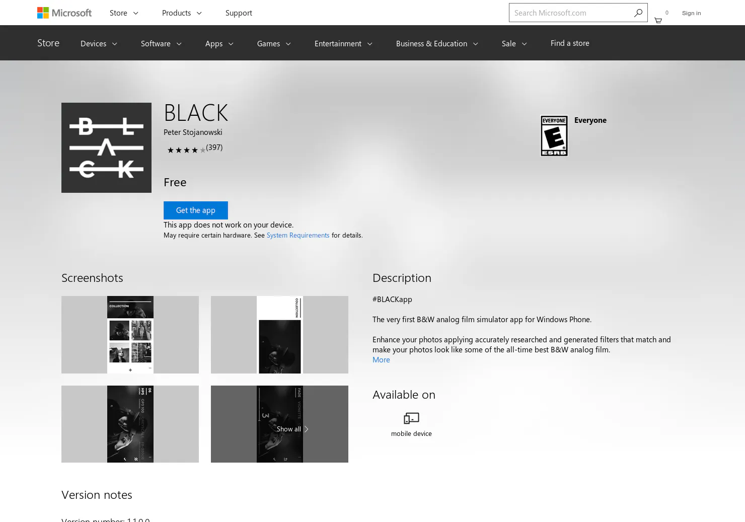
Task: Open the Collection grid screenshot
Action: point(130,335)
